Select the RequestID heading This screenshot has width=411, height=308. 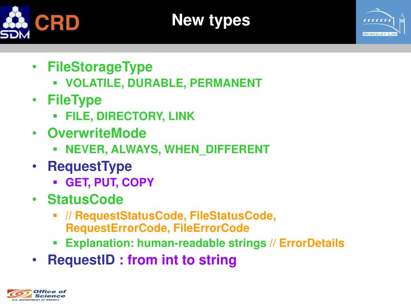tap(81, 260)
